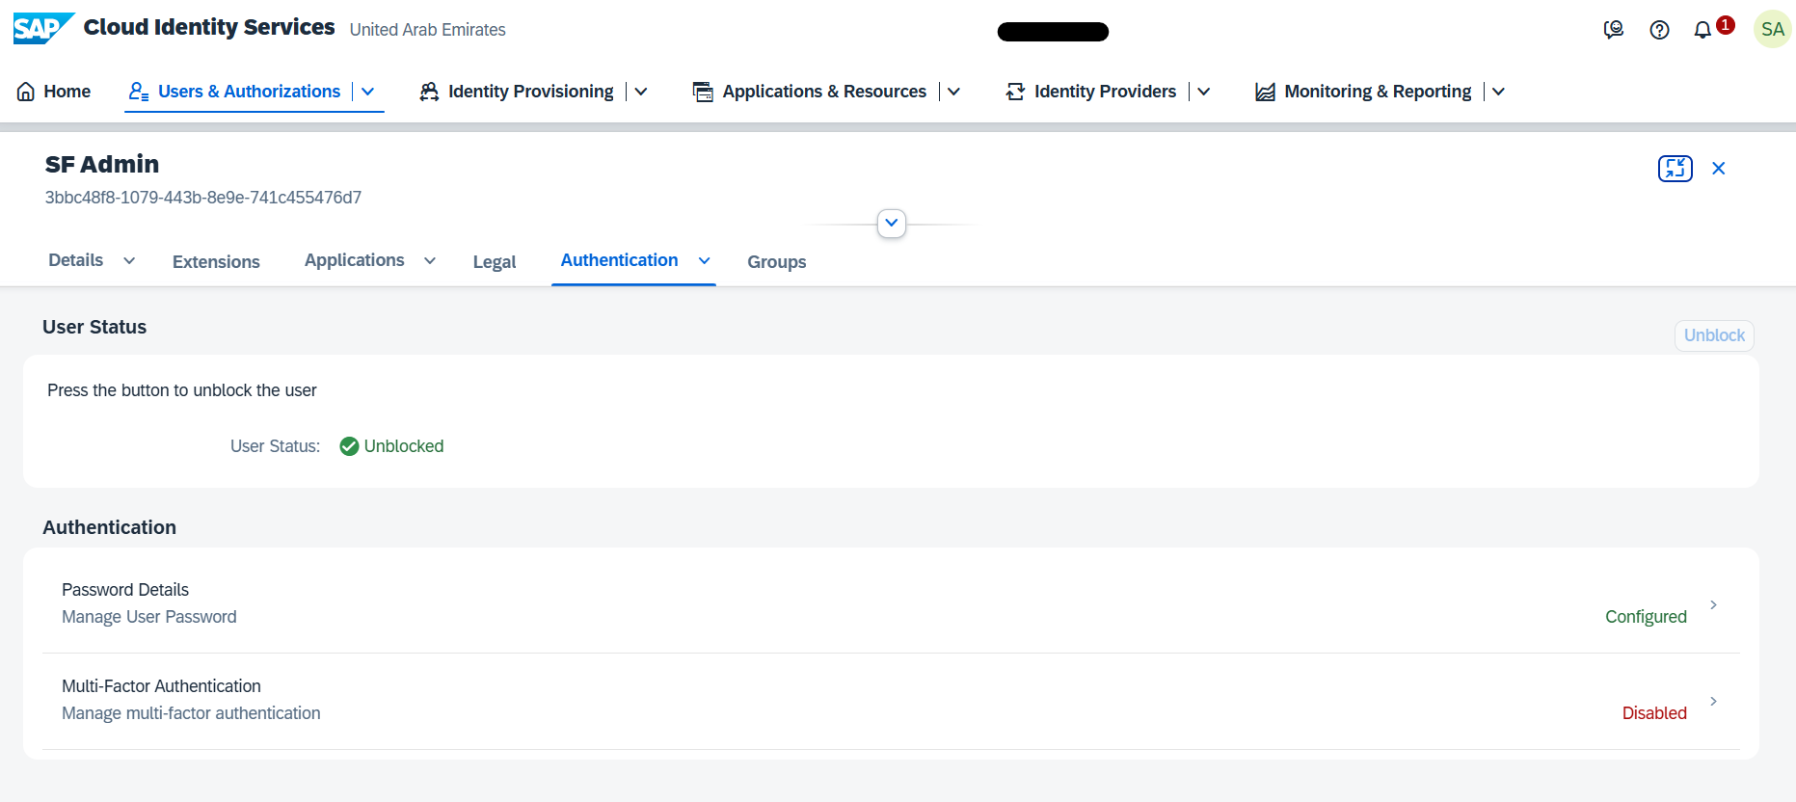1796x802 pixels.
Task: Open Multi-Factor Authentication row arrow
Action: (x=1713, y=701)
